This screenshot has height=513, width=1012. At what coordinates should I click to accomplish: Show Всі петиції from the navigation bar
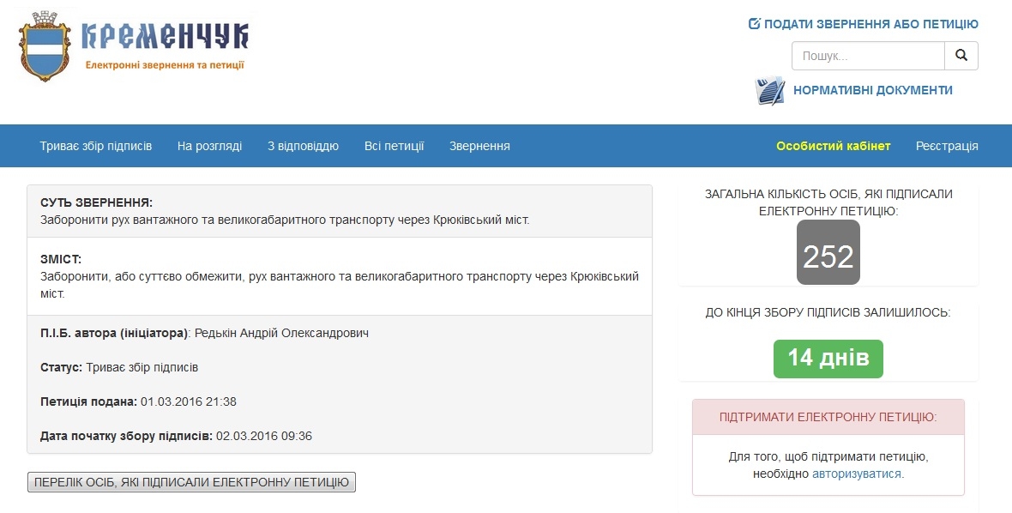click(394, 146)
